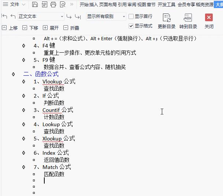Click the 转到目录 label

188,27
